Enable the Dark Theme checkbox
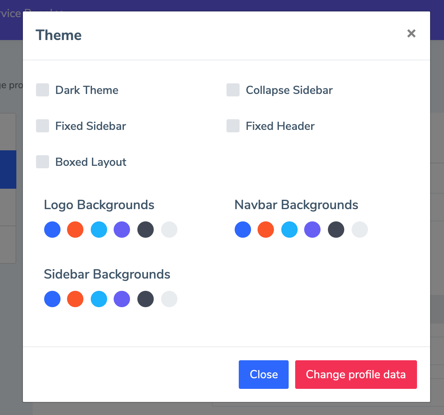The width and height of the screenshot is (444, 415). 43,90
